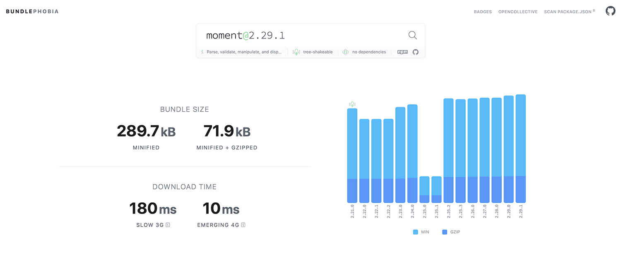
Task: Open the npm page via the npm icon
Action: click(x=402, y=52)
